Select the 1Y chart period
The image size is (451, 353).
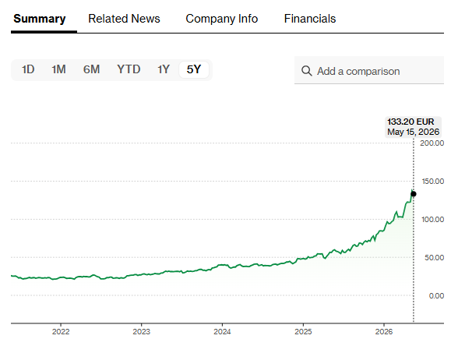coord(164,69)
